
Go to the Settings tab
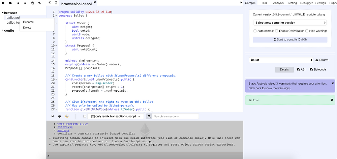coord(320,3)
